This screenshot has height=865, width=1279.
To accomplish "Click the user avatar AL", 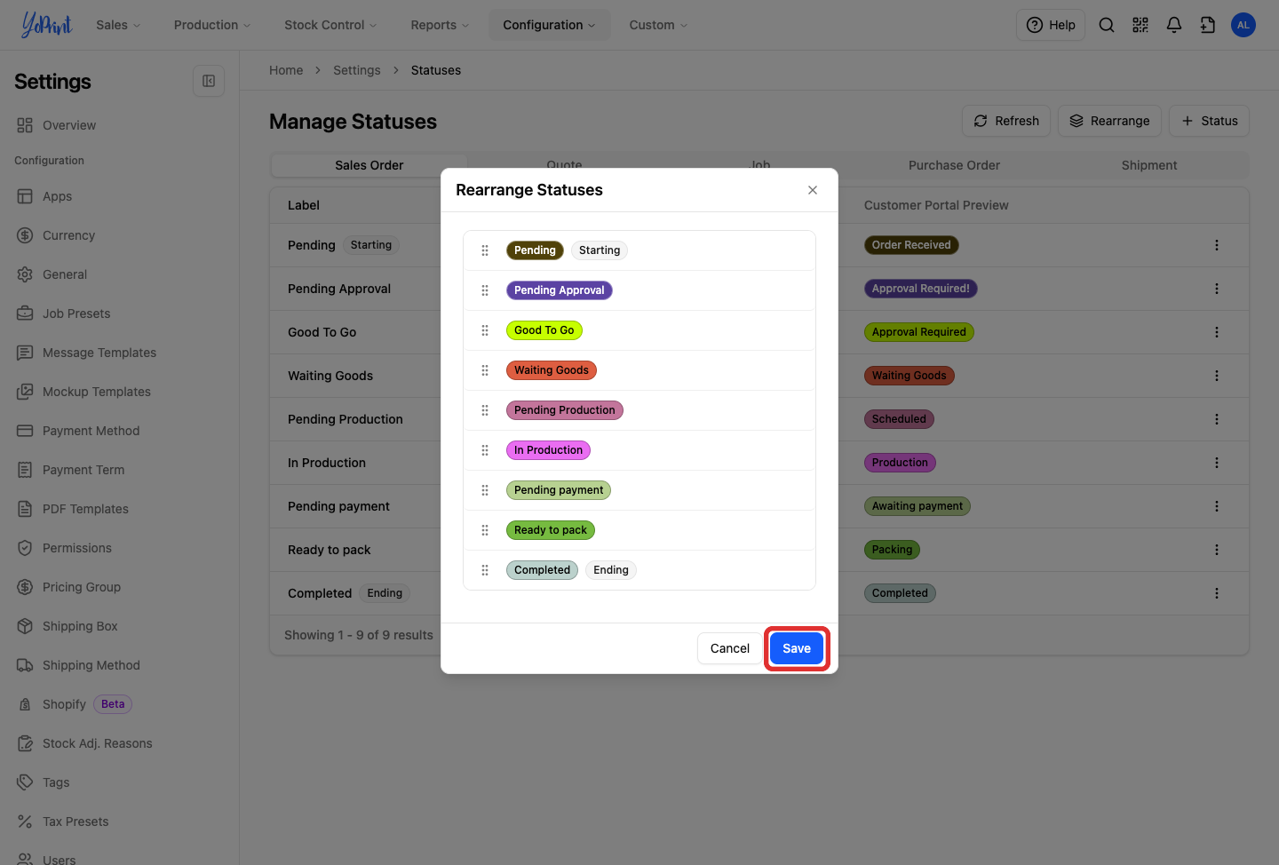I will (1243, 25).
